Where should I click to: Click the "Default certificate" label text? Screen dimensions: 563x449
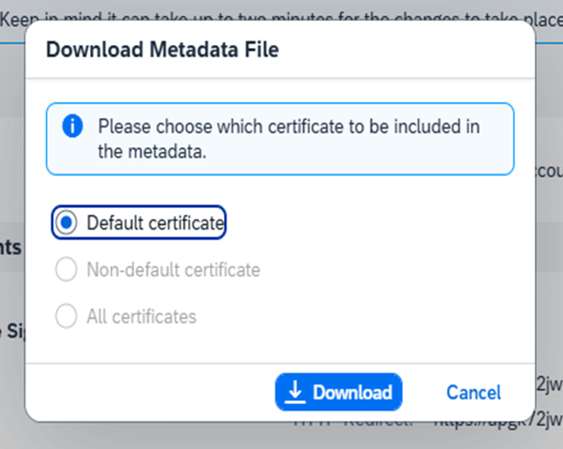point(155,223)
